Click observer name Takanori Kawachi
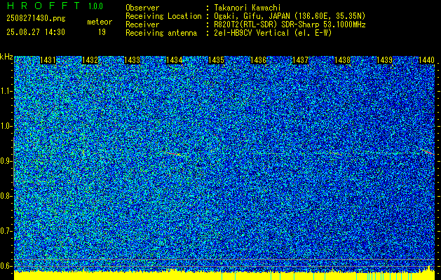 [247, 8]
